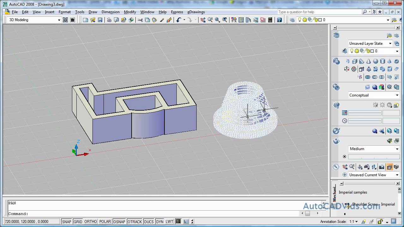Click the sun date slider

click(365, 113)
